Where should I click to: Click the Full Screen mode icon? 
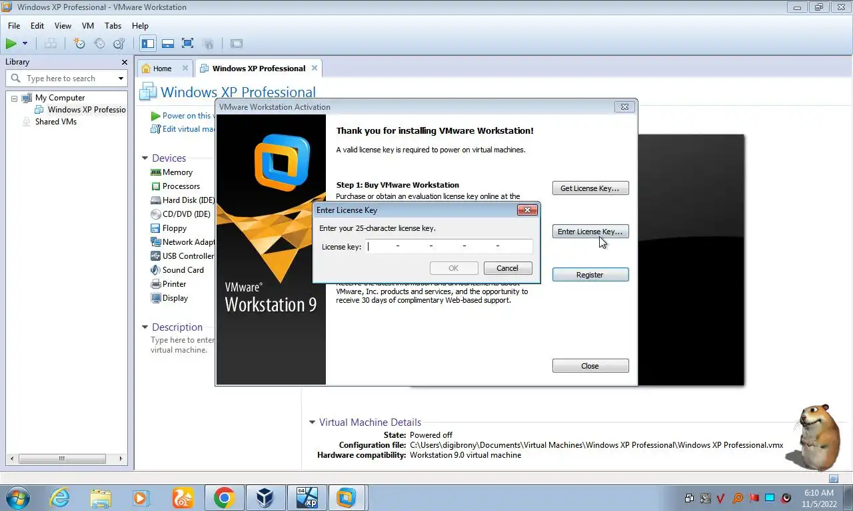coord(188,44)
